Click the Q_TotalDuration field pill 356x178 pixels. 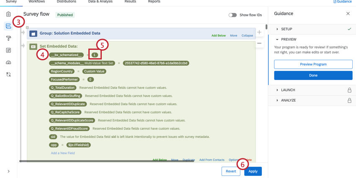tap(63, 88)
